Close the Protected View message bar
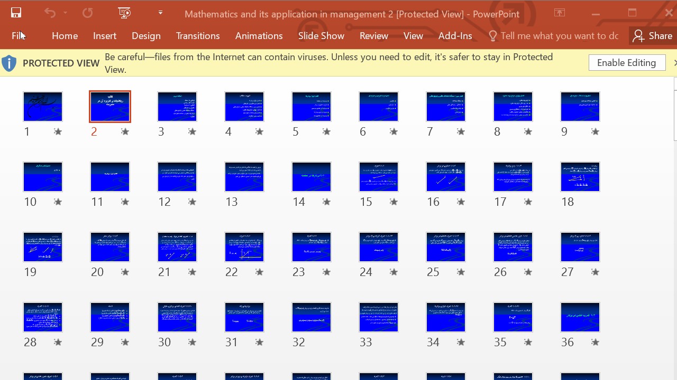 tap(674, 63)
